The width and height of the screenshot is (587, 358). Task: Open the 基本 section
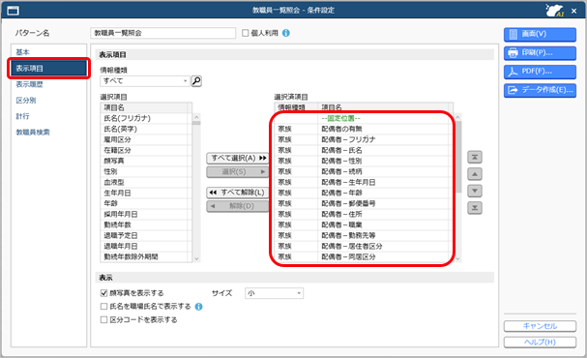coord(23,52)
